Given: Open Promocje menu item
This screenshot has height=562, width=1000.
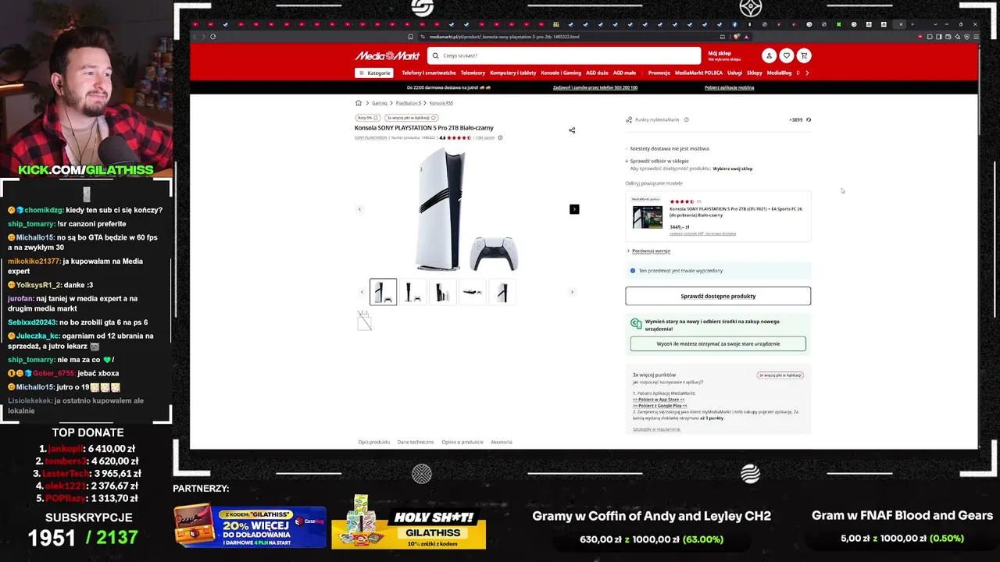Looking at the screenshot, I should pyautogui.click(x=659, y=73).
